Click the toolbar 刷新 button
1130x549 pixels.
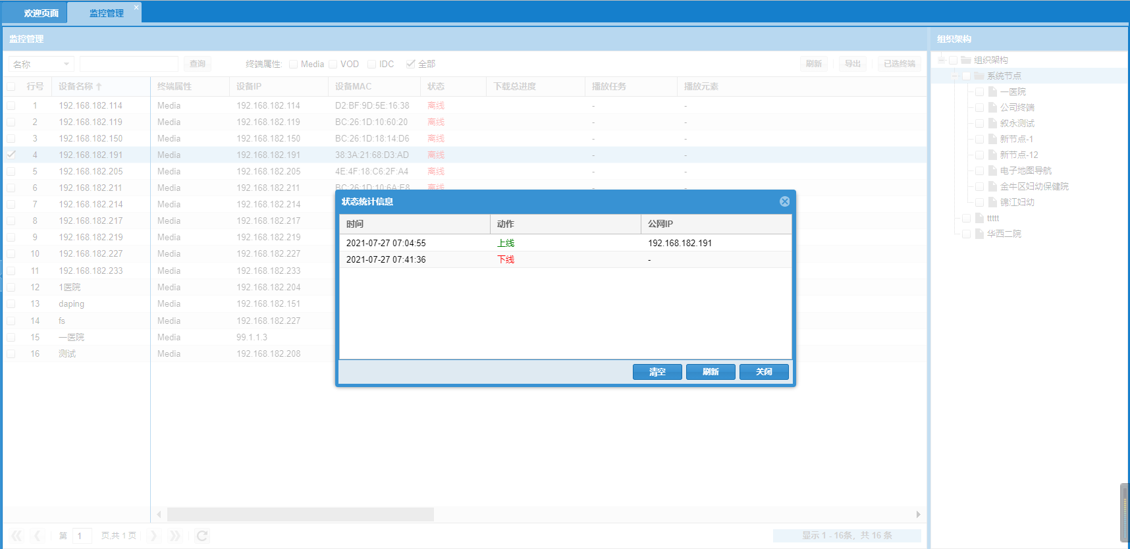click(814, 64)
